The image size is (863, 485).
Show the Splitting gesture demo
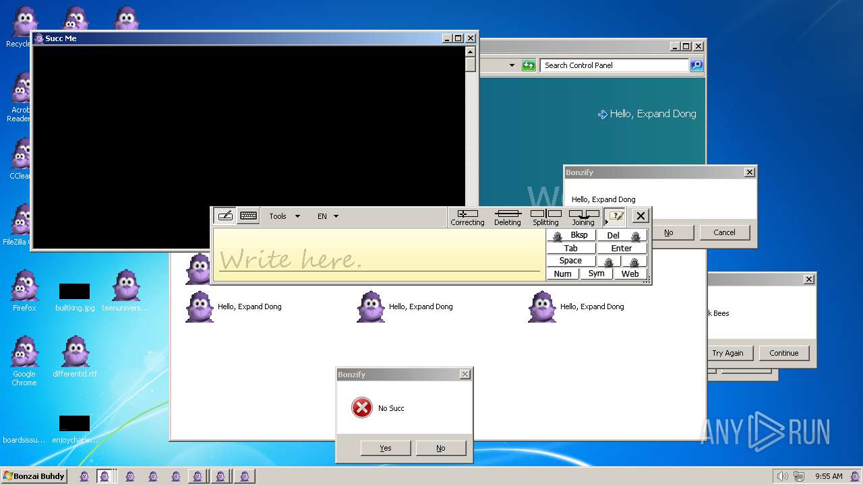point(545,217)
